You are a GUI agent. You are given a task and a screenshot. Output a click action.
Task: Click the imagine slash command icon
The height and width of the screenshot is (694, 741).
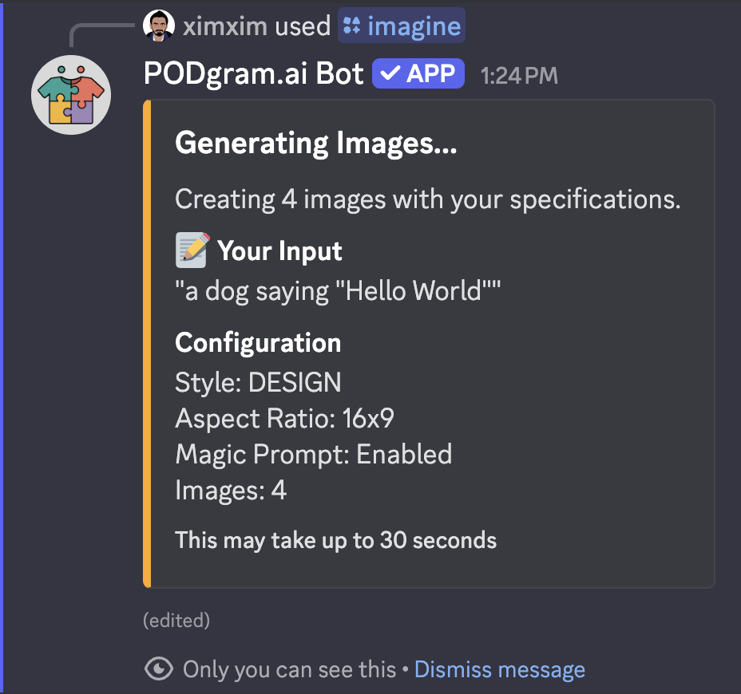[352, 26]
